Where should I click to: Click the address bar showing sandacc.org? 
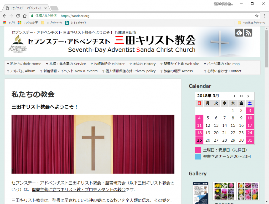point(144,16)
